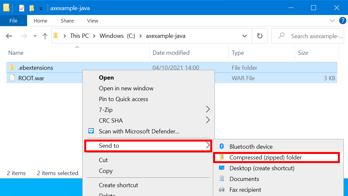Choose Scan with Microsoft Defender
Image resolution: width=348 pixels, height=196 pixels.
(149, 131)
